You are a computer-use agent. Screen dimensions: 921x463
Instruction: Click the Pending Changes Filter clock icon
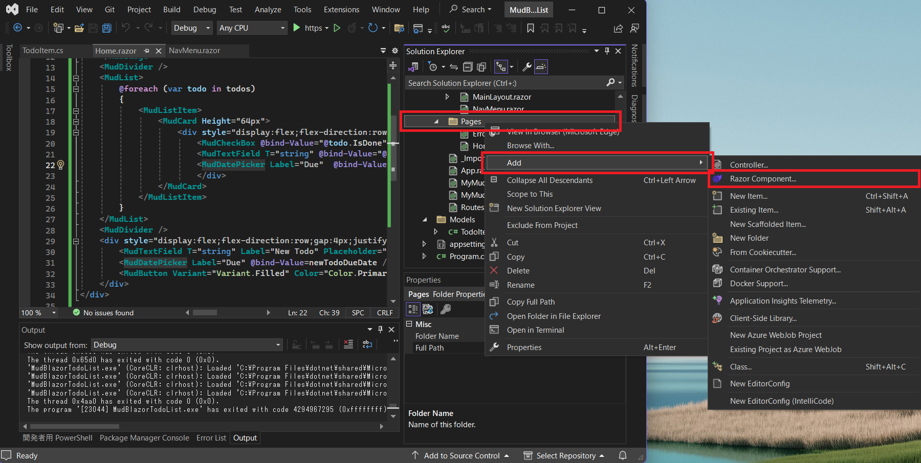[x=433, y=67]
